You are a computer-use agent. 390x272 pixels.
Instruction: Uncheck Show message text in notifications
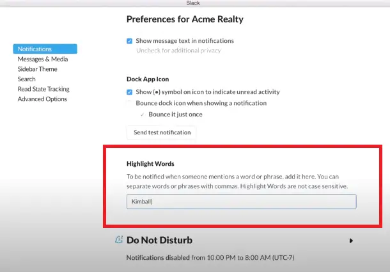coord(129,41)
